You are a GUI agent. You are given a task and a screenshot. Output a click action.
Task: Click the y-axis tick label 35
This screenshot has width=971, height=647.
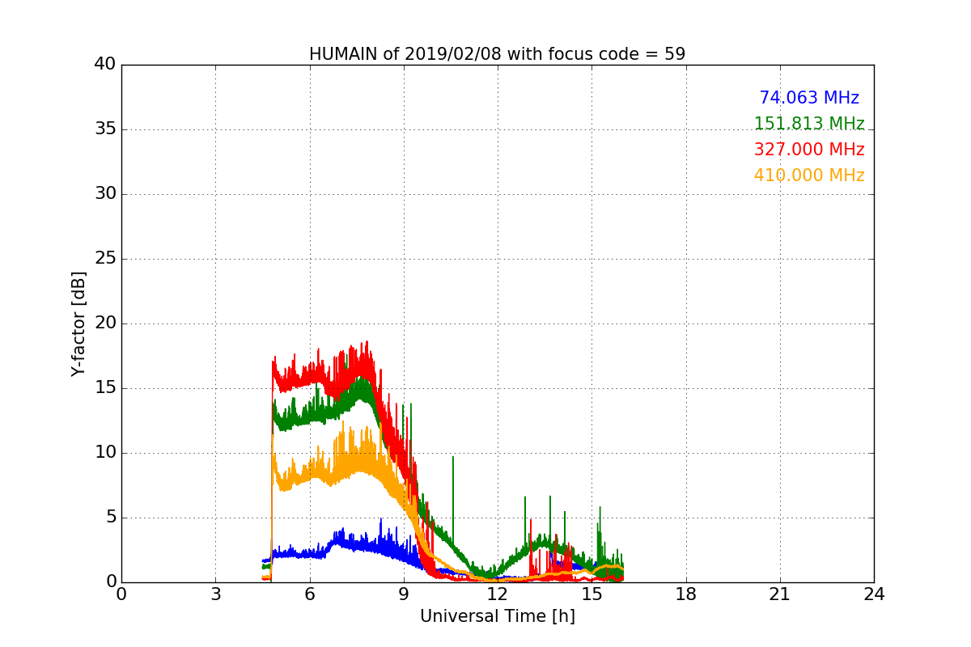pyautogui.click(x=104, y=129)
